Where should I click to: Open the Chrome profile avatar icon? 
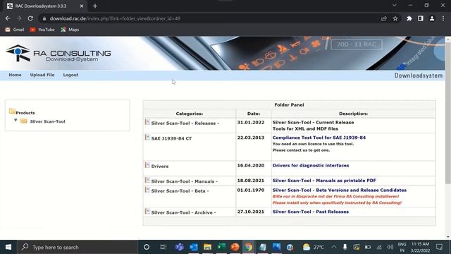pyautogui.click(x=432, y=18)
